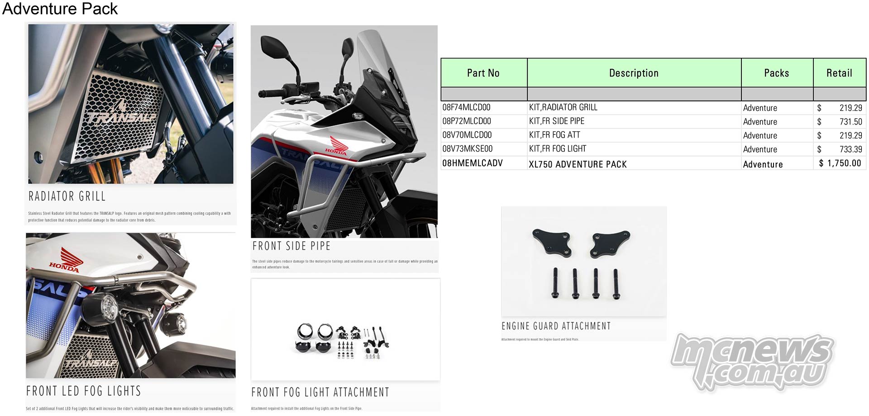Viewport: 869px width, 416px height.
Task: Click the Front Fog Light Attachment parts image
Action: (345, 330)
